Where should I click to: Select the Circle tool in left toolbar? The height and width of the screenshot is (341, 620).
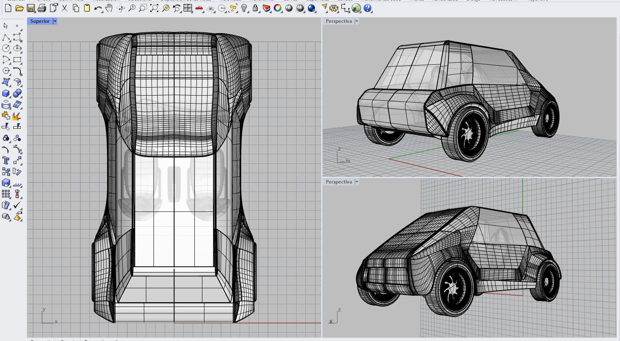6,48
